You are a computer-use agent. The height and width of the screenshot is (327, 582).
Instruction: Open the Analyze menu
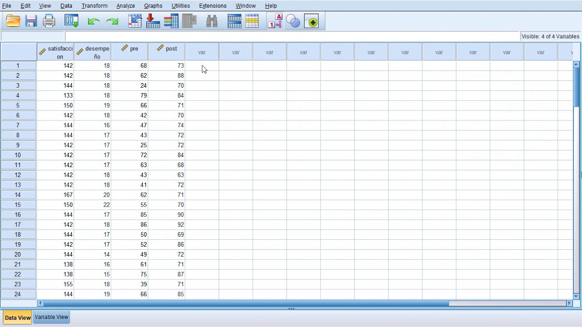tap(125, 6)
